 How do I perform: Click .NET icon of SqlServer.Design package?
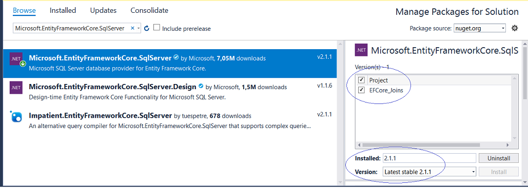16,88
